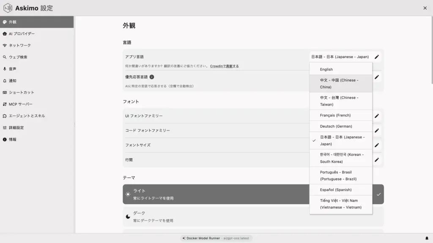Click the pencil icon for 行間

coord(377,160)
